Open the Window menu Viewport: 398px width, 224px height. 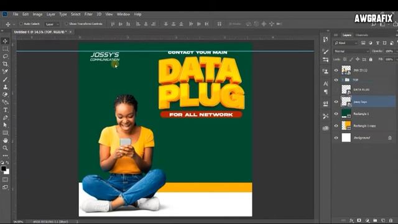point(123,14)
